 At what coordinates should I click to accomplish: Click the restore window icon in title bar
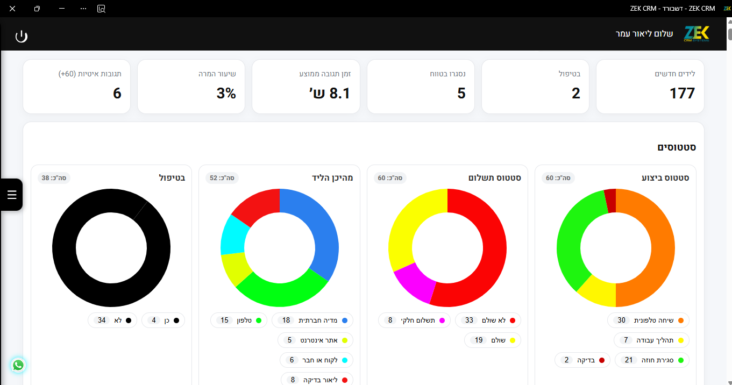point(37,9)
